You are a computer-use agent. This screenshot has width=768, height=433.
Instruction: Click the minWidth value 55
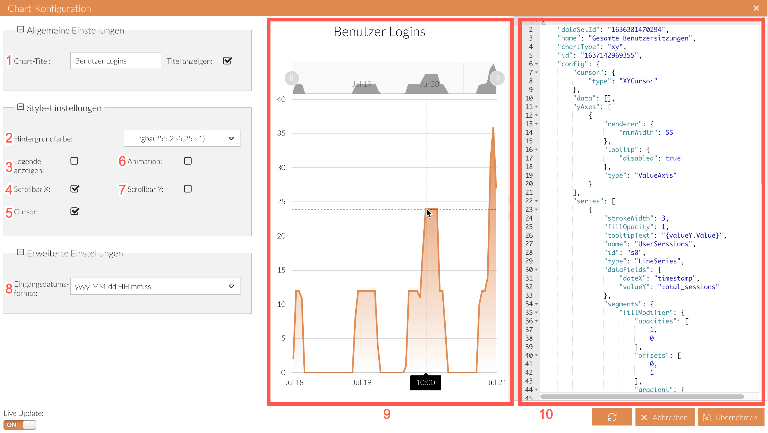pos(669,132)
